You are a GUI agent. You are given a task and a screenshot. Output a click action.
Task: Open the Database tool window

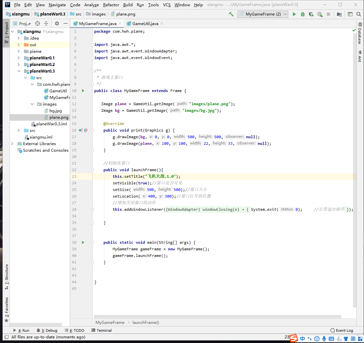pos(360,34)
